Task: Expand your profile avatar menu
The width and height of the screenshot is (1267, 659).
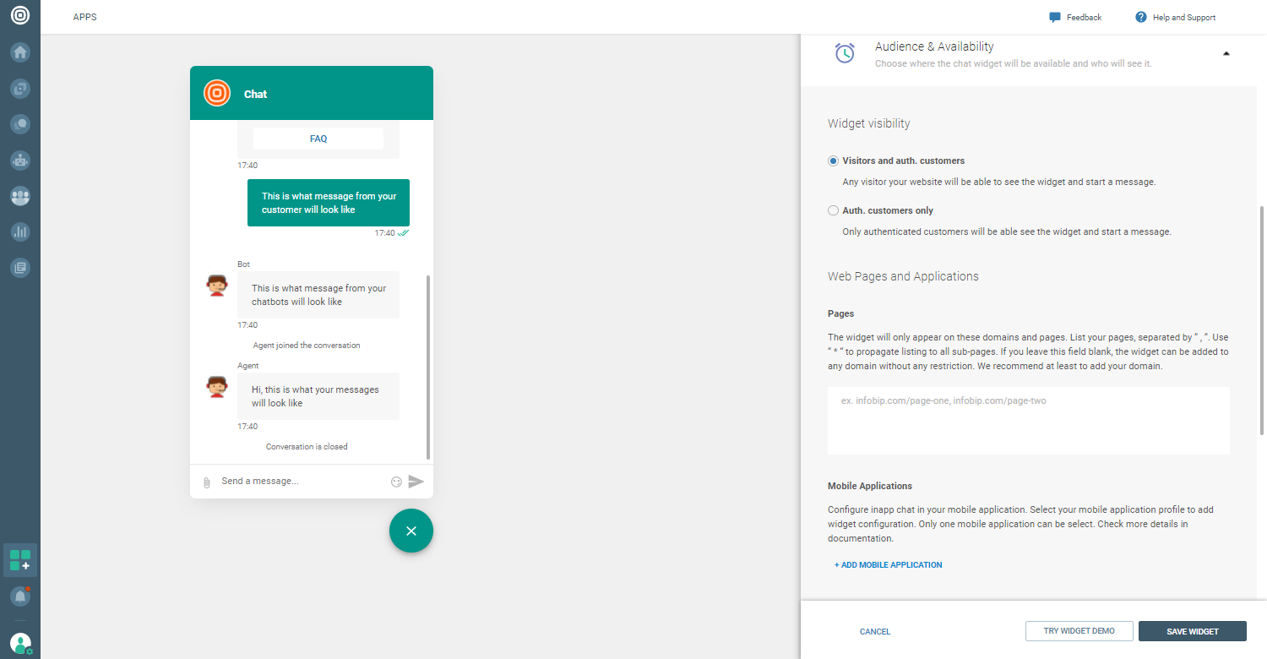Action: 20,642
